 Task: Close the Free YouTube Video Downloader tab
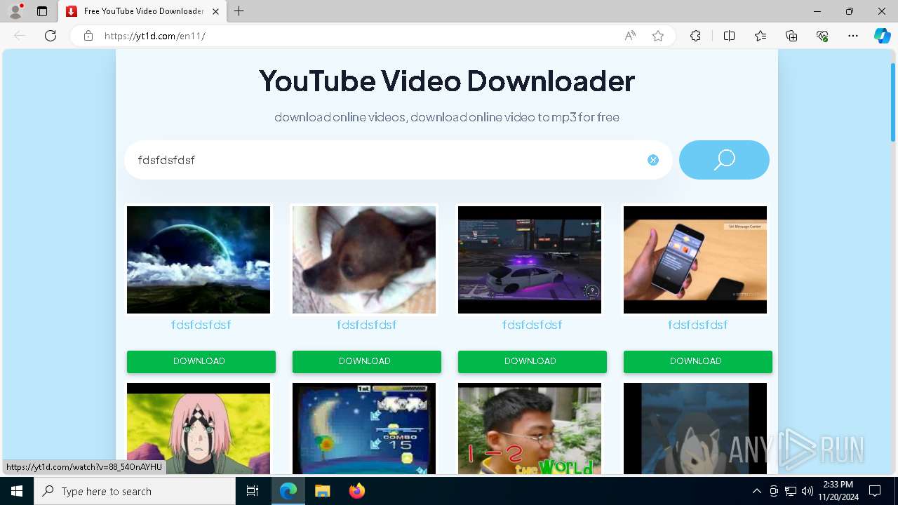215,11
